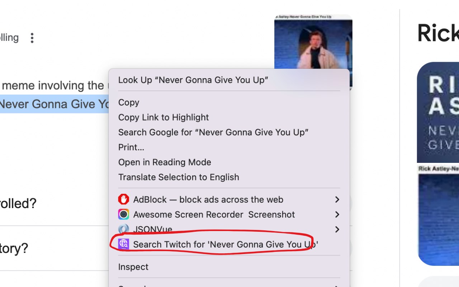The width and height of the screenshot is (459, 287).
Task: Expand the AdBlock submenu arrow
Action: click(x=337, y=199)
